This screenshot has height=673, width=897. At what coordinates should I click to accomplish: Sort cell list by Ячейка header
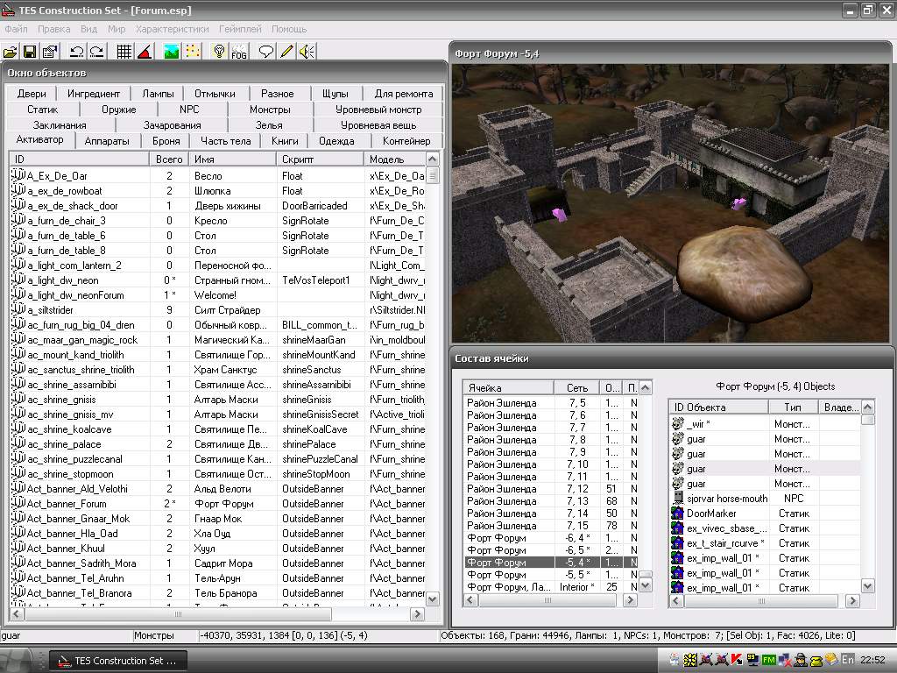coord(508,387)
